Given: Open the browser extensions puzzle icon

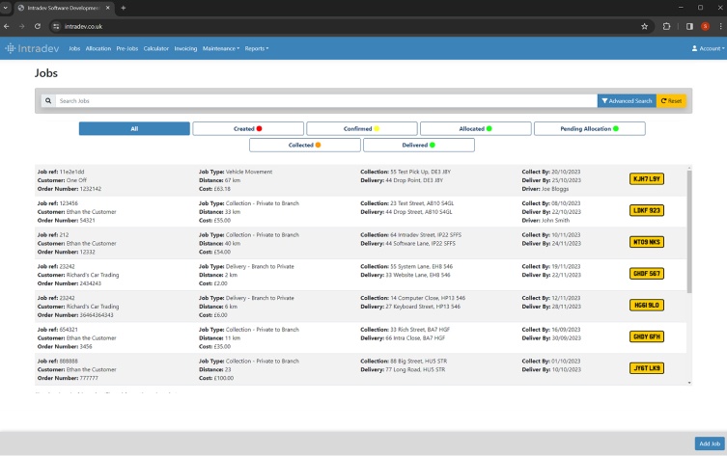Looking at the screenshot, I should click(667, 26).
